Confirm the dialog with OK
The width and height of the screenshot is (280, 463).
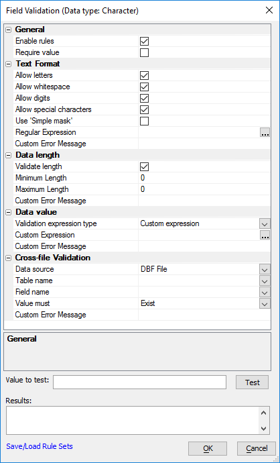[x=208, y=448]
